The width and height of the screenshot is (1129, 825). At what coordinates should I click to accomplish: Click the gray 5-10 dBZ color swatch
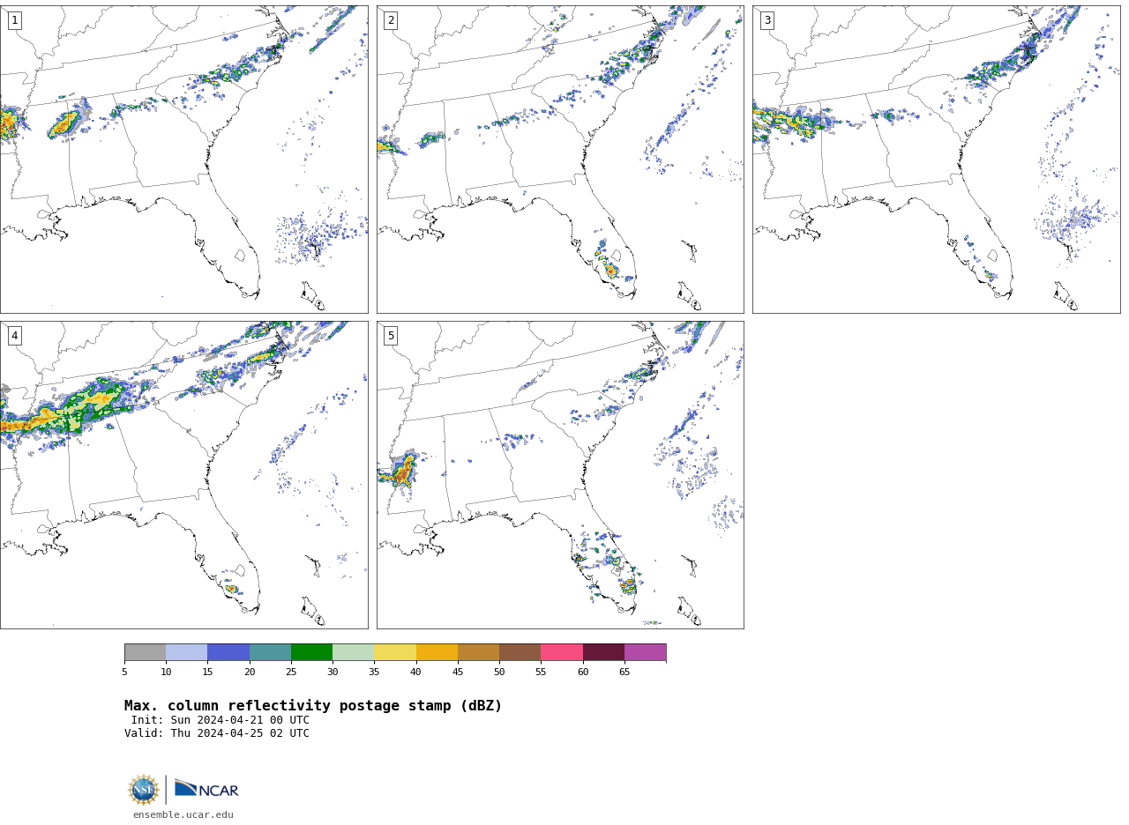145,652
